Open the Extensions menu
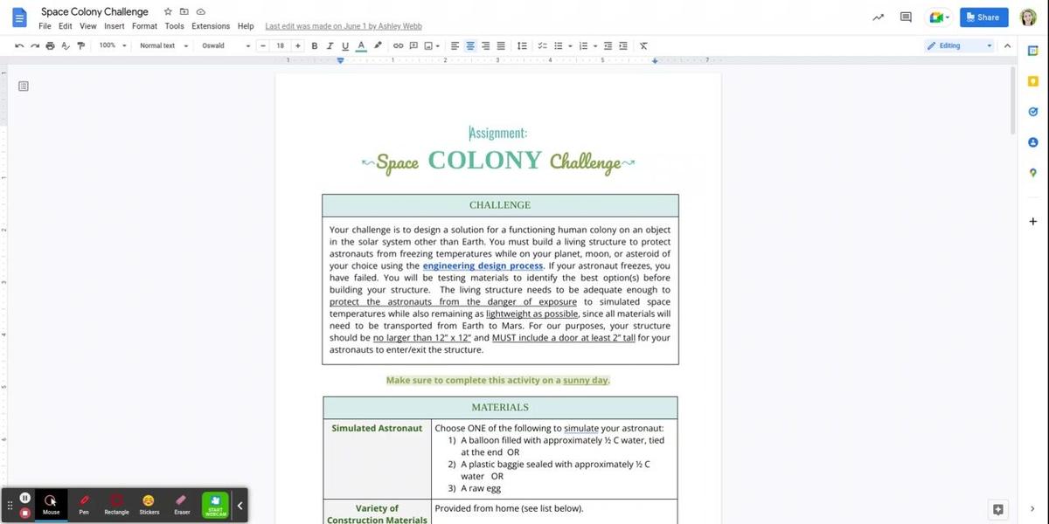1049x524 pixels. point(211,26)
